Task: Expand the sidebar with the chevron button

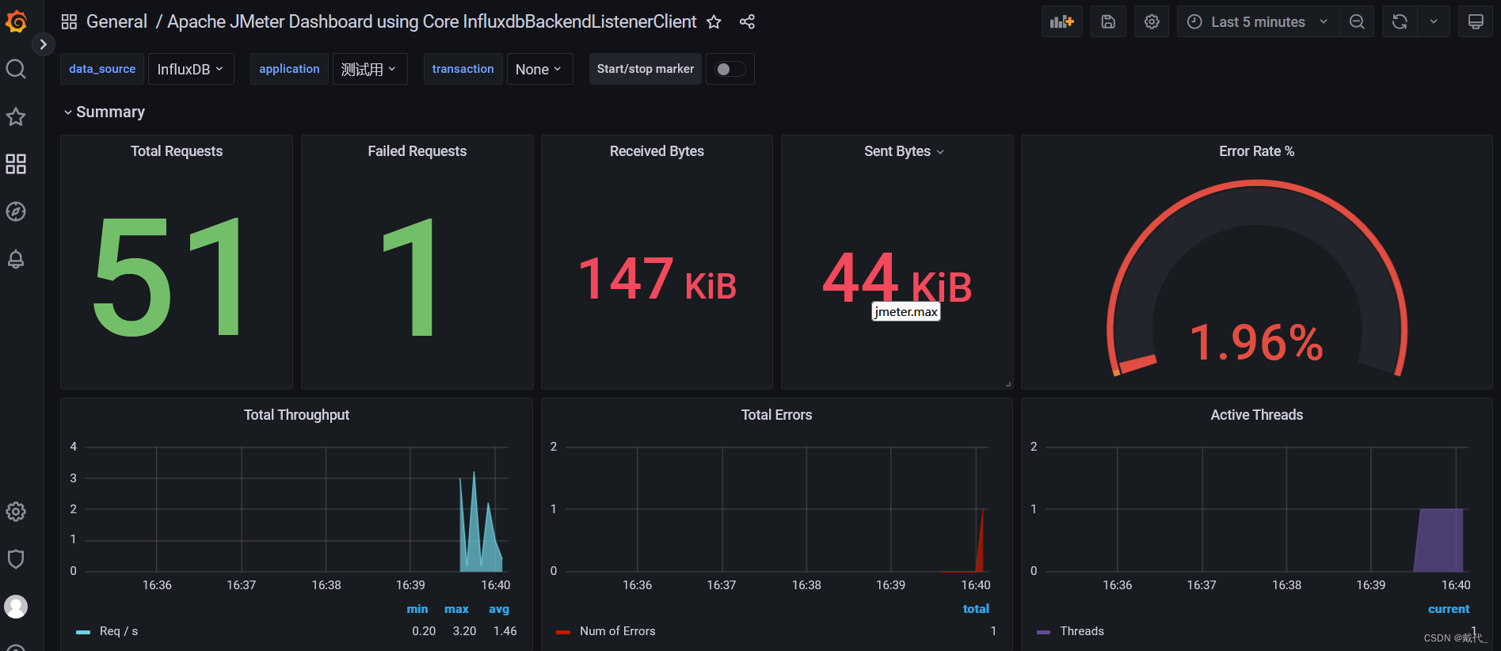Action: pos(43,44)
